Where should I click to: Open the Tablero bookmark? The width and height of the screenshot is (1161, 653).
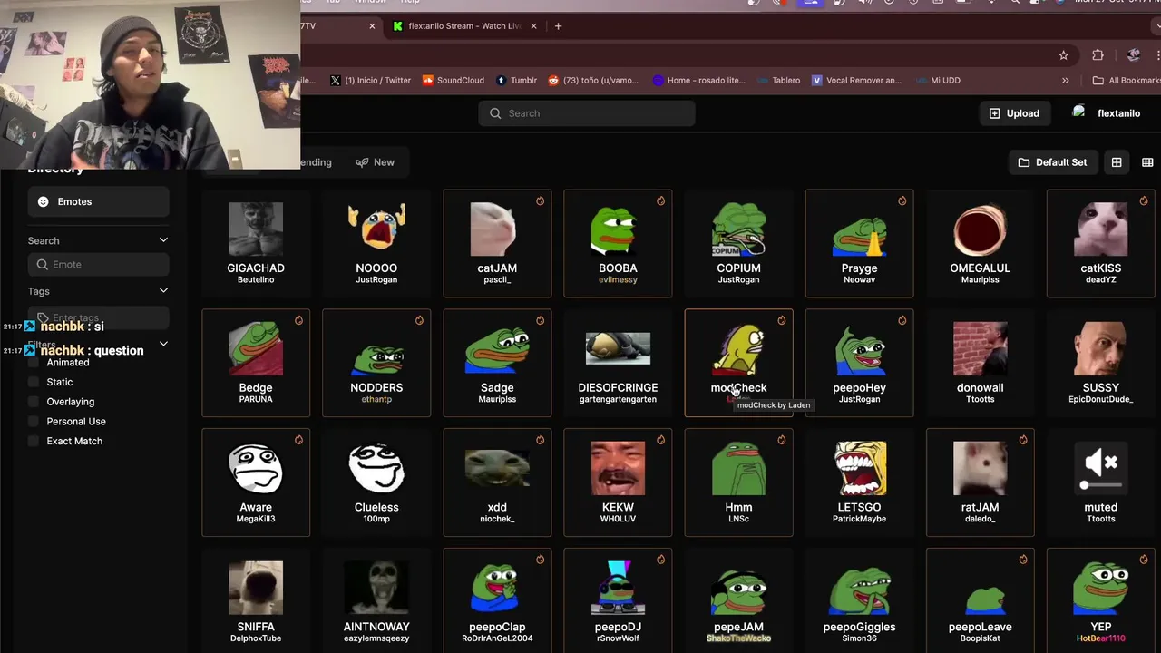(x=779, y=80)
